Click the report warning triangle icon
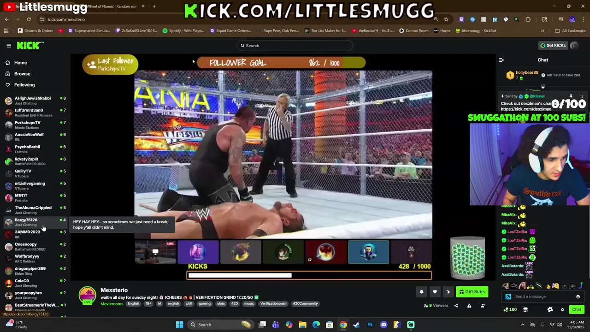The height and width of the screenshot is (332, 590). [x=469, y=306]
